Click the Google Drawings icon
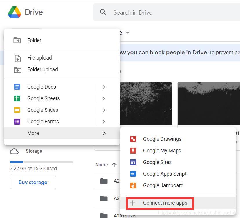The width and height of the screenshot is (240, 218). coord(133,139)
